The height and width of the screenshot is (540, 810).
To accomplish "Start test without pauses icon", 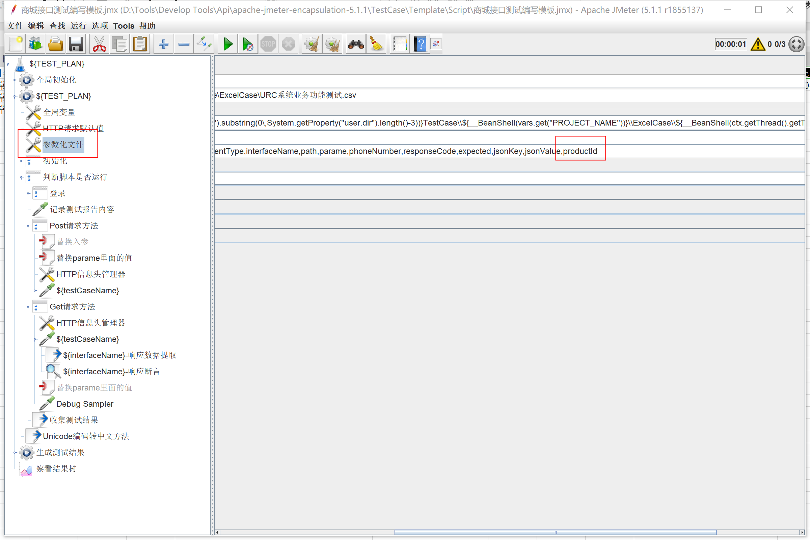I will point(248,44).
